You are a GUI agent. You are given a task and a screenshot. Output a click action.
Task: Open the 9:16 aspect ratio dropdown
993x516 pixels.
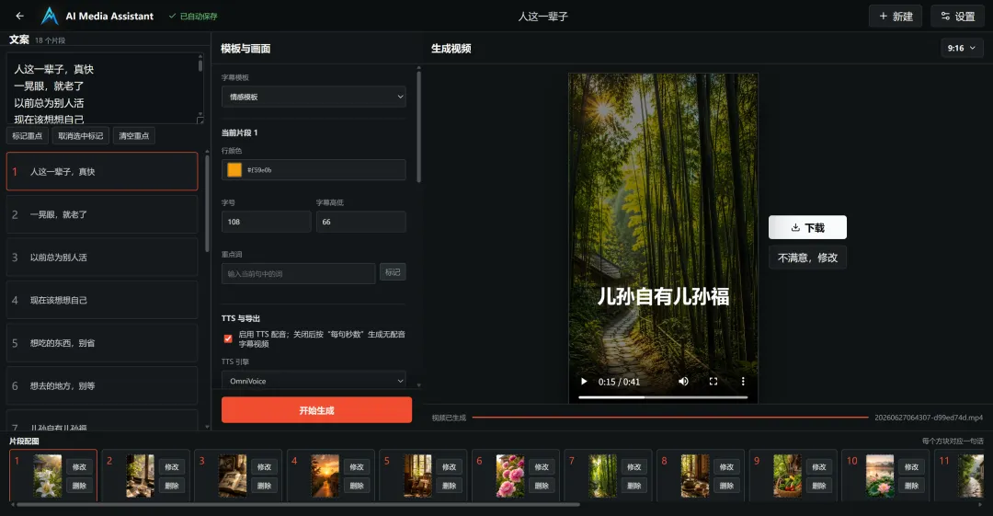tap(962, 48)
